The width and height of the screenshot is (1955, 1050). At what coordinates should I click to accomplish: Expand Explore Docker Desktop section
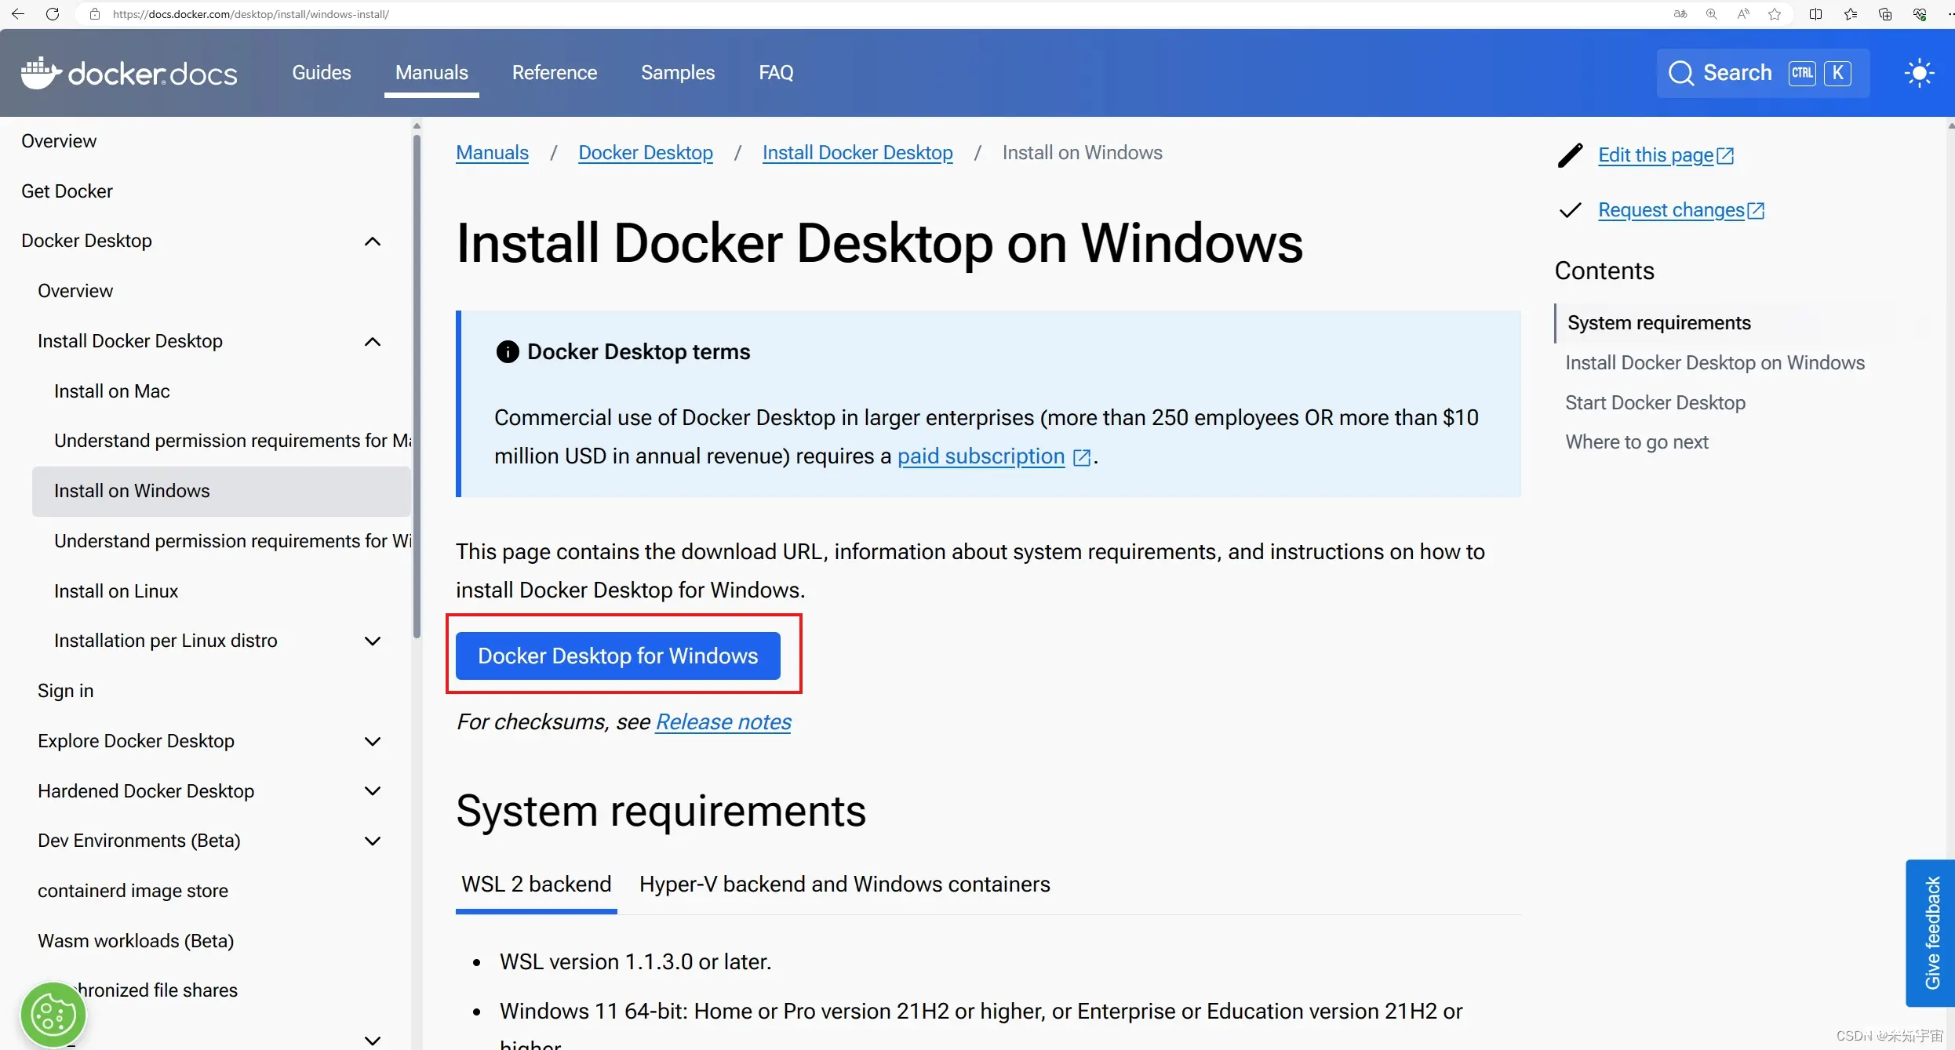pyautogui.click(x=373, y=741)
